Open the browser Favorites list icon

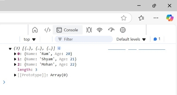(x=141, y=18)
